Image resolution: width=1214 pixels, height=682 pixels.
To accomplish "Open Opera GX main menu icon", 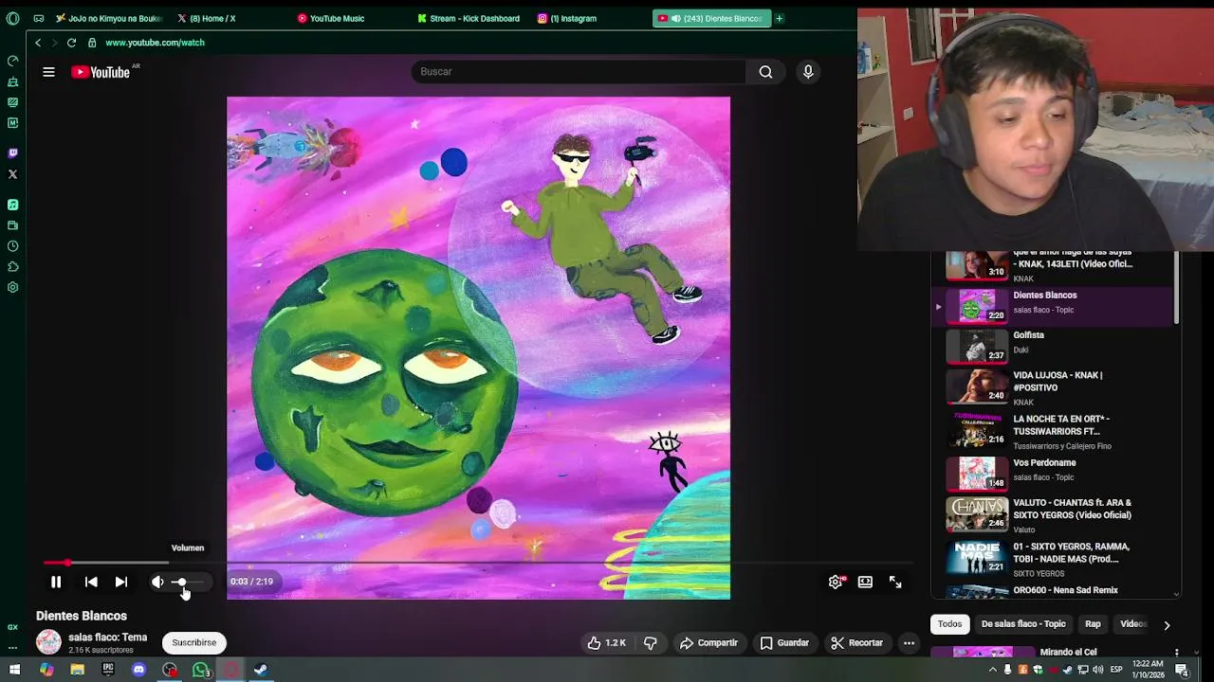I will (x=12, y=18).
